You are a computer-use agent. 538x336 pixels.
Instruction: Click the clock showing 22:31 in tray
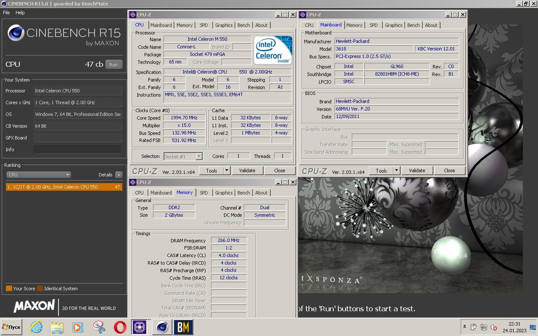pos(514,324)
